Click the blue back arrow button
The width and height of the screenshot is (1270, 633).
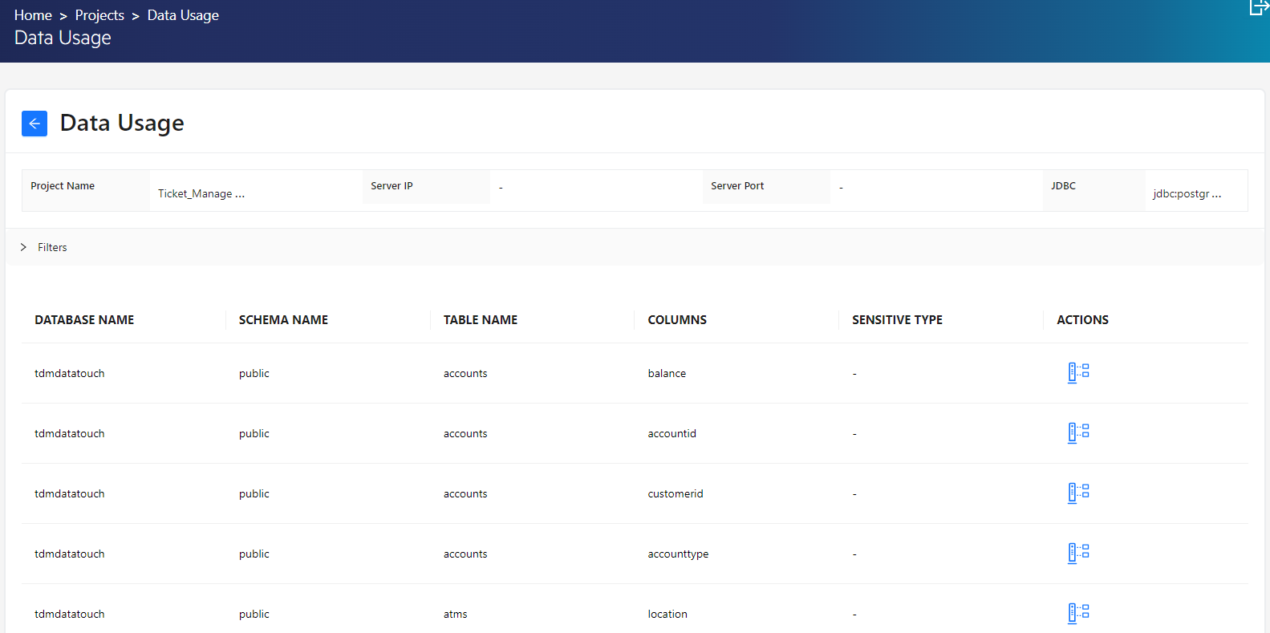pos(34,124)
